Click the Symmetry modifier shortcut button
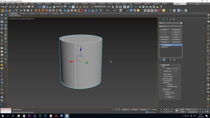 (165, 29)
